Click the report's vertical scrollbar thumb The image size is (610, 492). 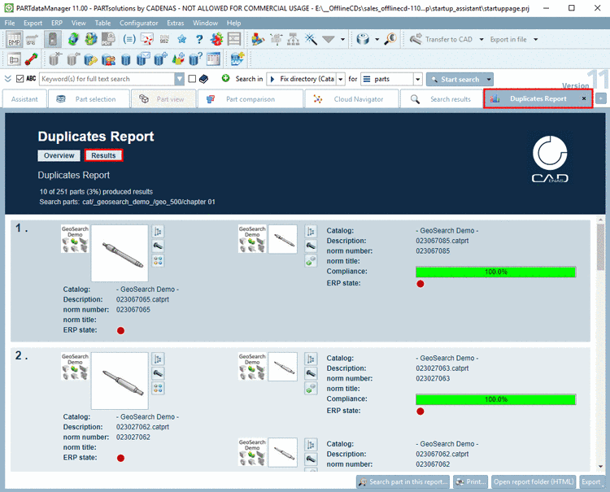601,247
